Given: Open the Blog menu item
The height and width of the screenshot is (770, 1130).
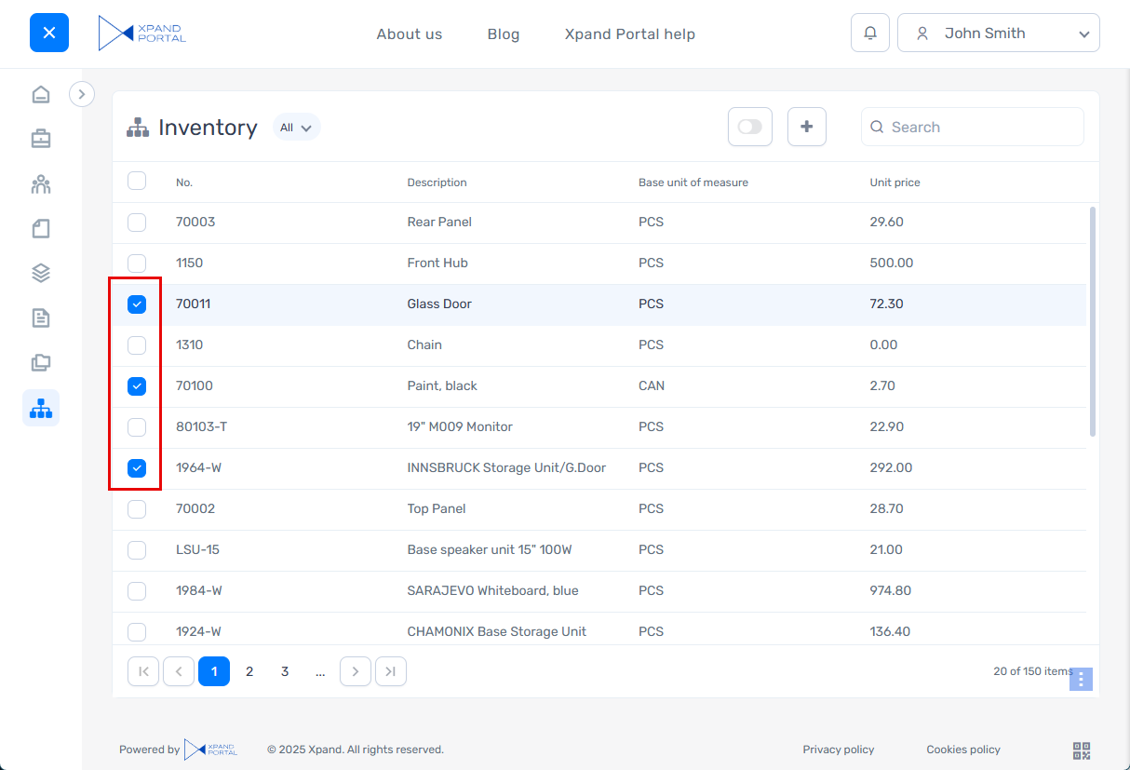Looking at the screenshot, I should click(503, 34).
